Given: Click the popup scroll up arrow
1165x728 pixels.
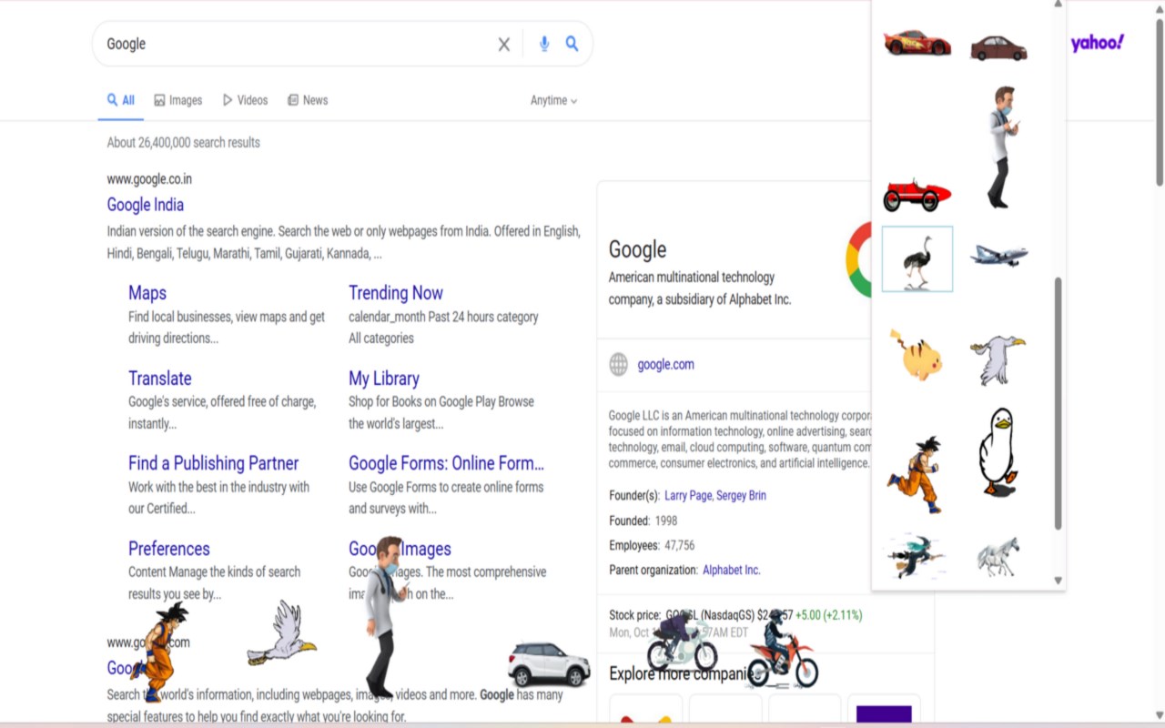Looking at the screenshot, I should [1058, 5].
